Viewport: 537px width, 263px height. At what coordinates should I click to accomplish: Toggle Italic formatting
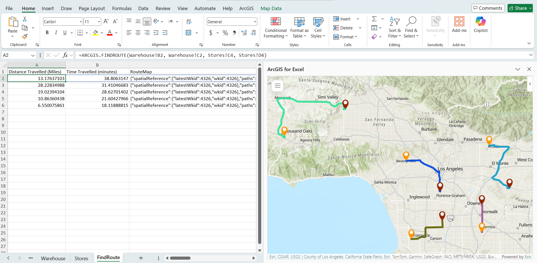click(x=56, y=33)
